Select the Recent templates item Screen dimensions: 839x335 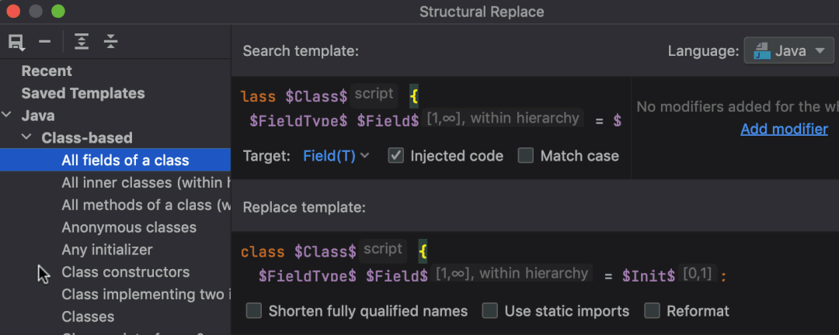[x=47, y=71]
